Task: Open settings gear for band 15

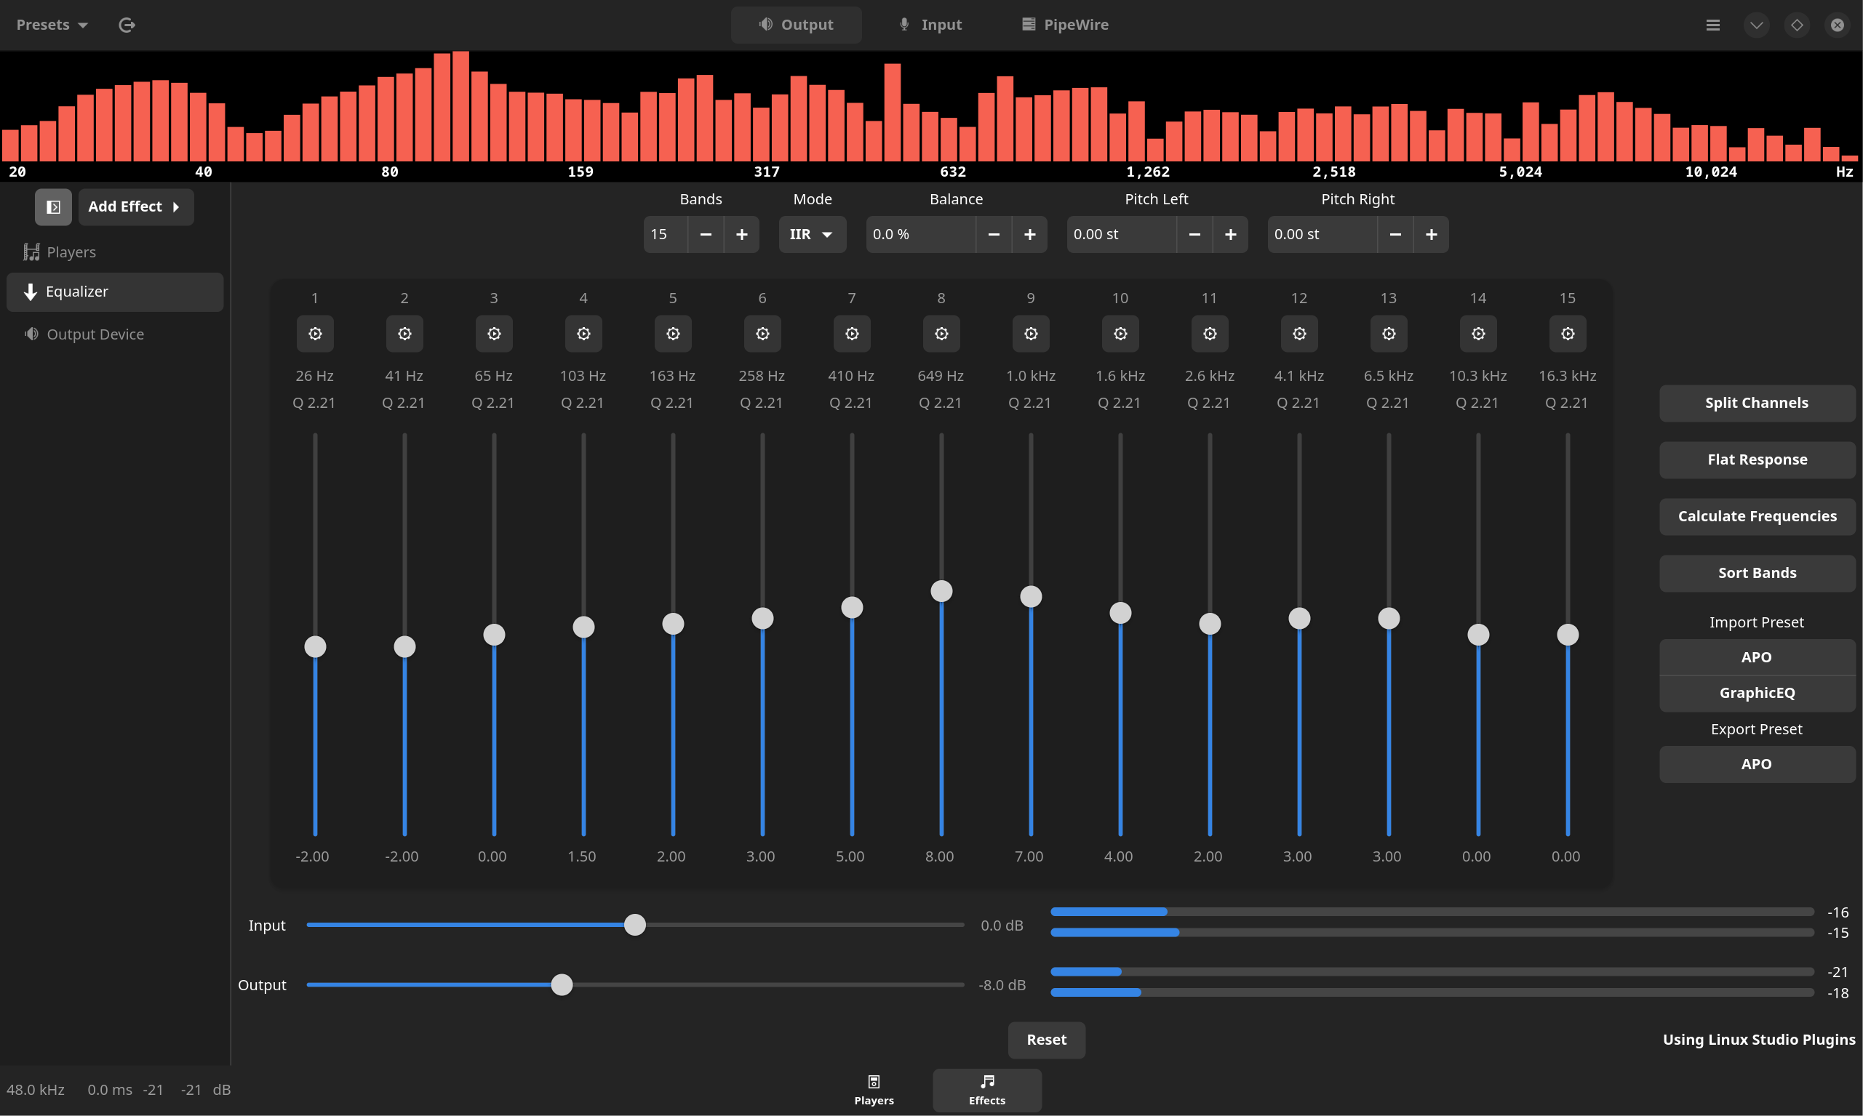Action: point(1566,334)
